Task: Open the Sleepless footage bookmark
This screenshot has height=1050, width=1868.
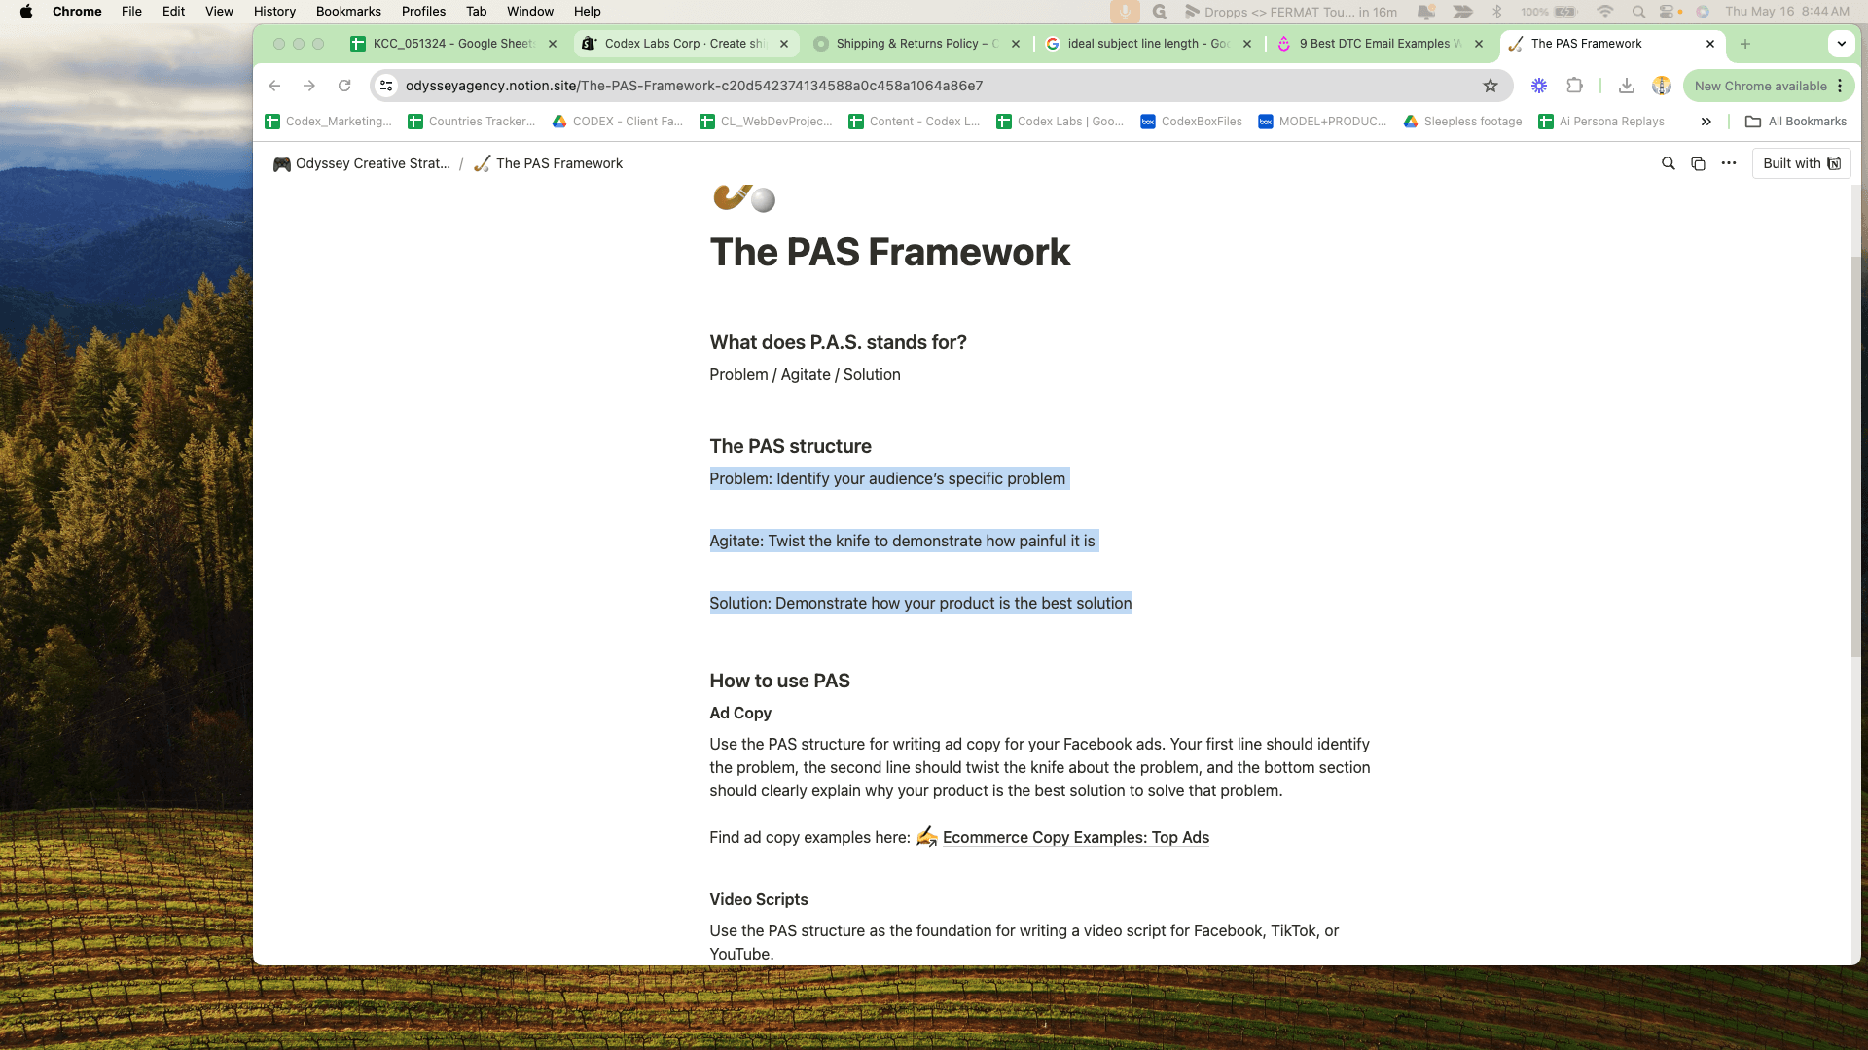Action: pyautogui.click(x=1462, y=122)
